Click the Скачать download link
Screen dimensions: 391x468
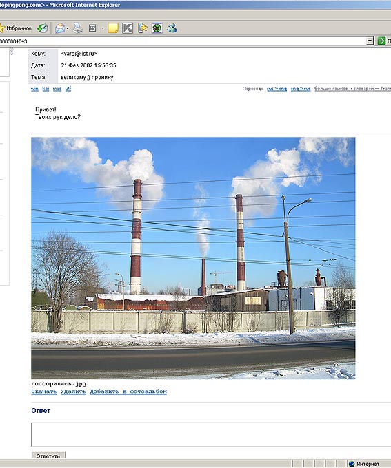(44, 392)
